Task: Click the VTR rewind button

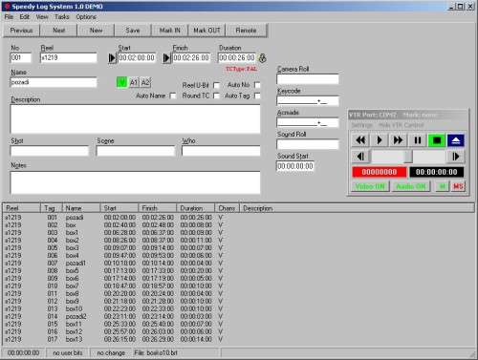Action: 360,140
